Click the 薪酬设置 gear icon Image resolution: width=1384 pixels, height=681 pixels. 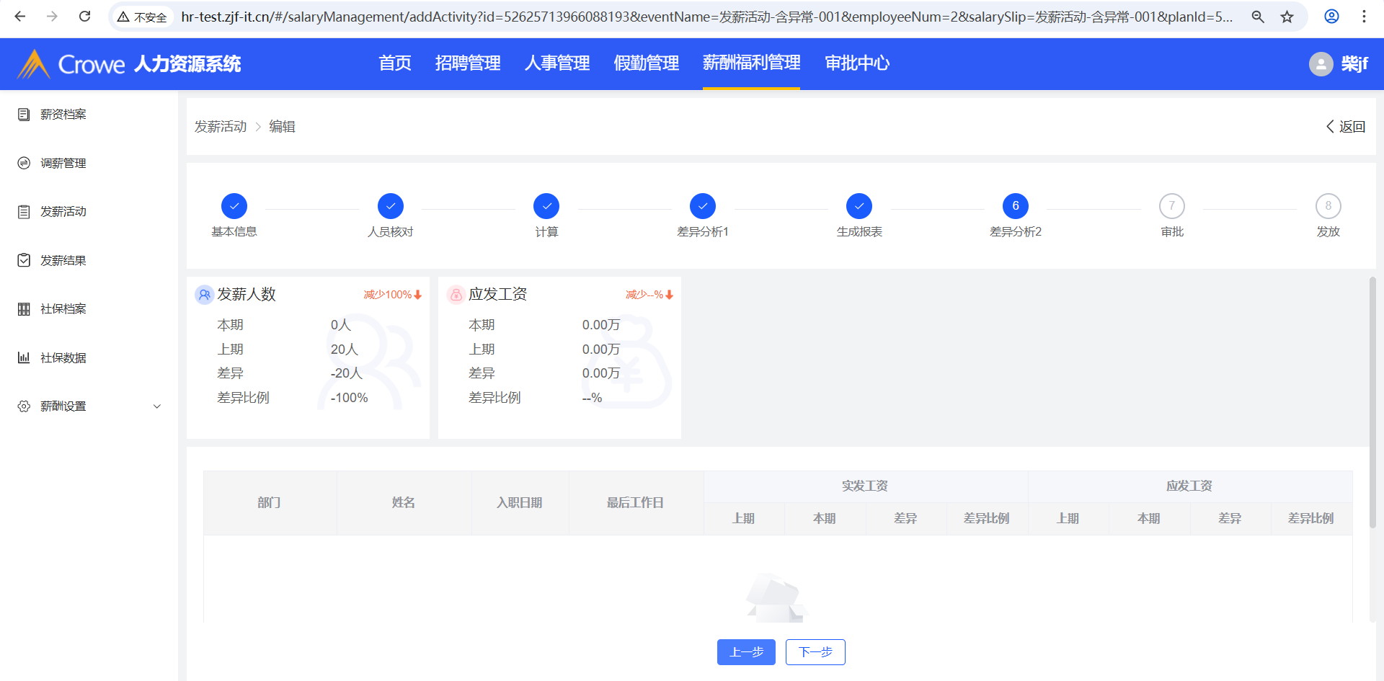click(24, 406)
